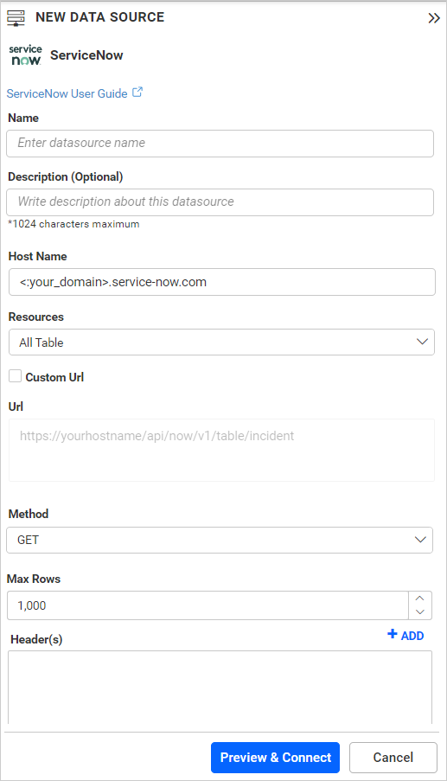The image size is (447, 781).
Task: Click the ServiceNow logo
Action: click(25, 55)
